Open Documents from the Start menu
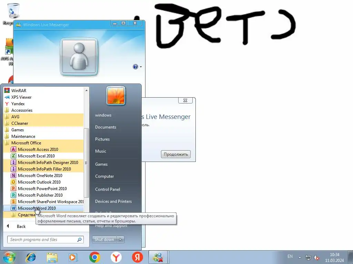Image resolution: width=353 pixels, height=264 pixels. point(105,127)
